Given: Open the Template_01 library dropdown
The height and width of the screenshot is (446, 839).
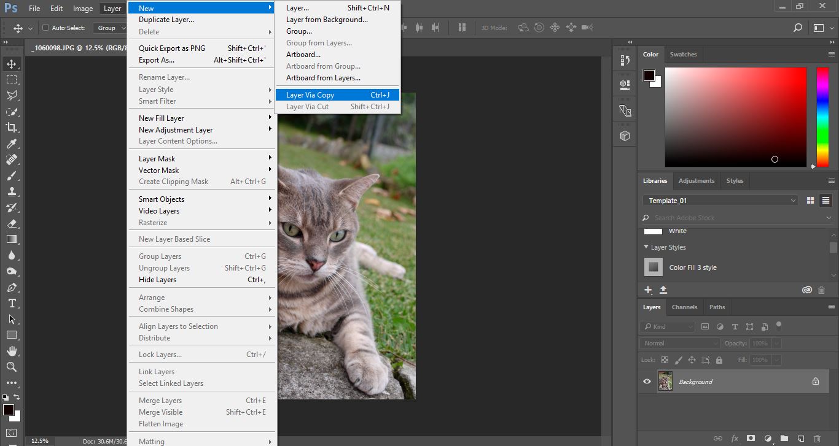Looking at the screenshot, I should (721, 201).
